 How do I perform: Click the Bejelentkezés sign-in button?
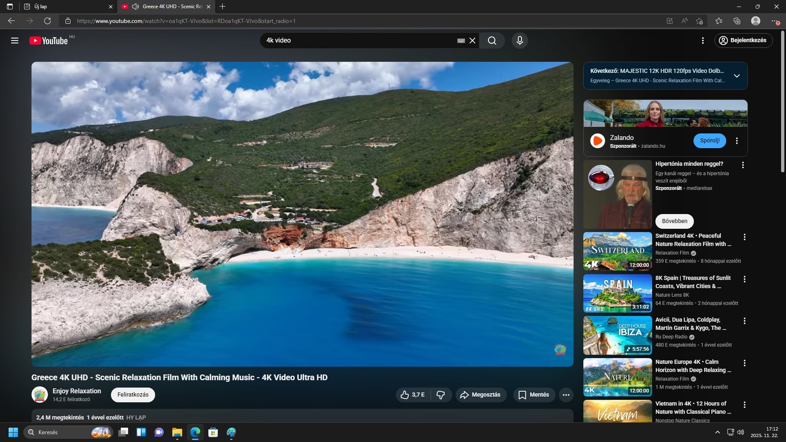tap(743, 41)
